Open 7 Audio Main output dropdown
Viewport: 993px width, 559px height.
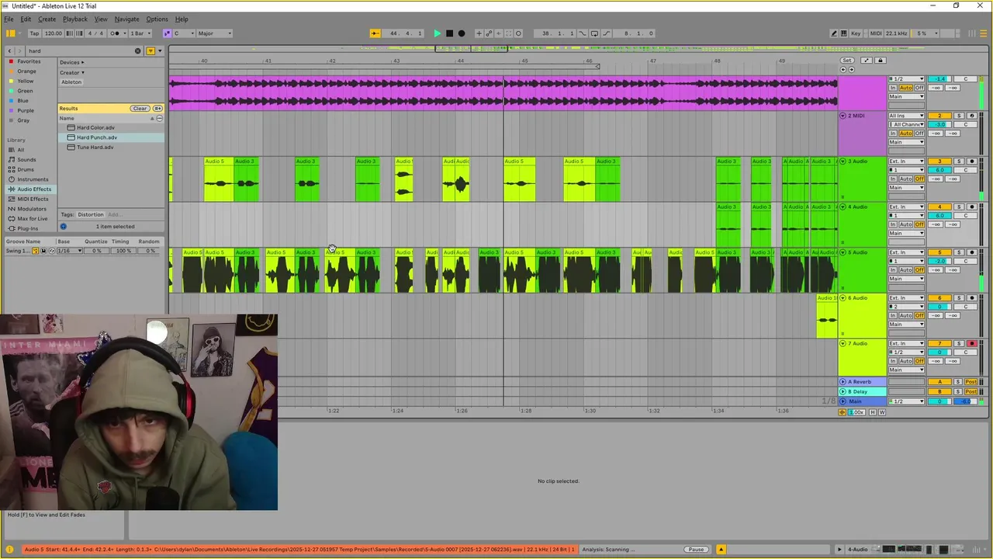(906, 370)
